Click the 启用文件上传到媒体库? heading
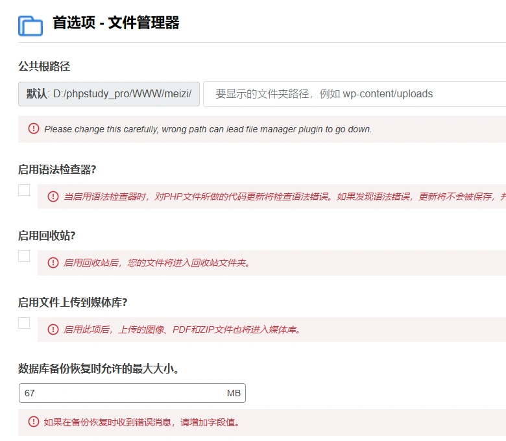This screenshot has width=506, height=441. coord(73,302)
